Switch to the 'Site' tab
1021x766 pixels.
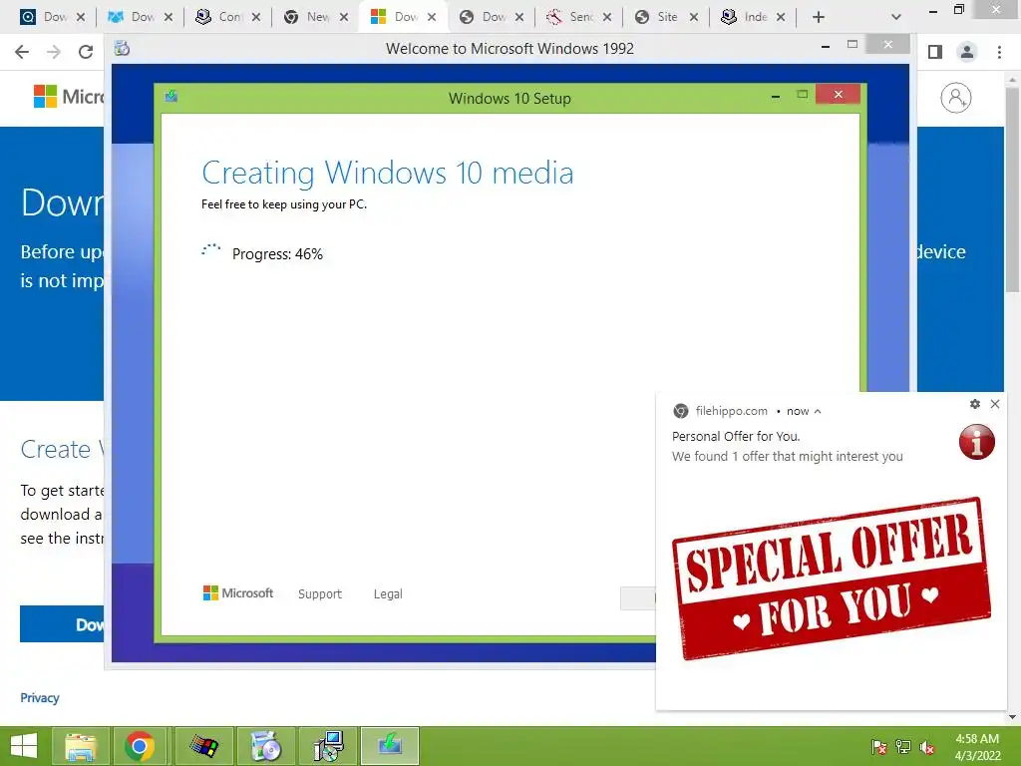click(x=667, y=17)
